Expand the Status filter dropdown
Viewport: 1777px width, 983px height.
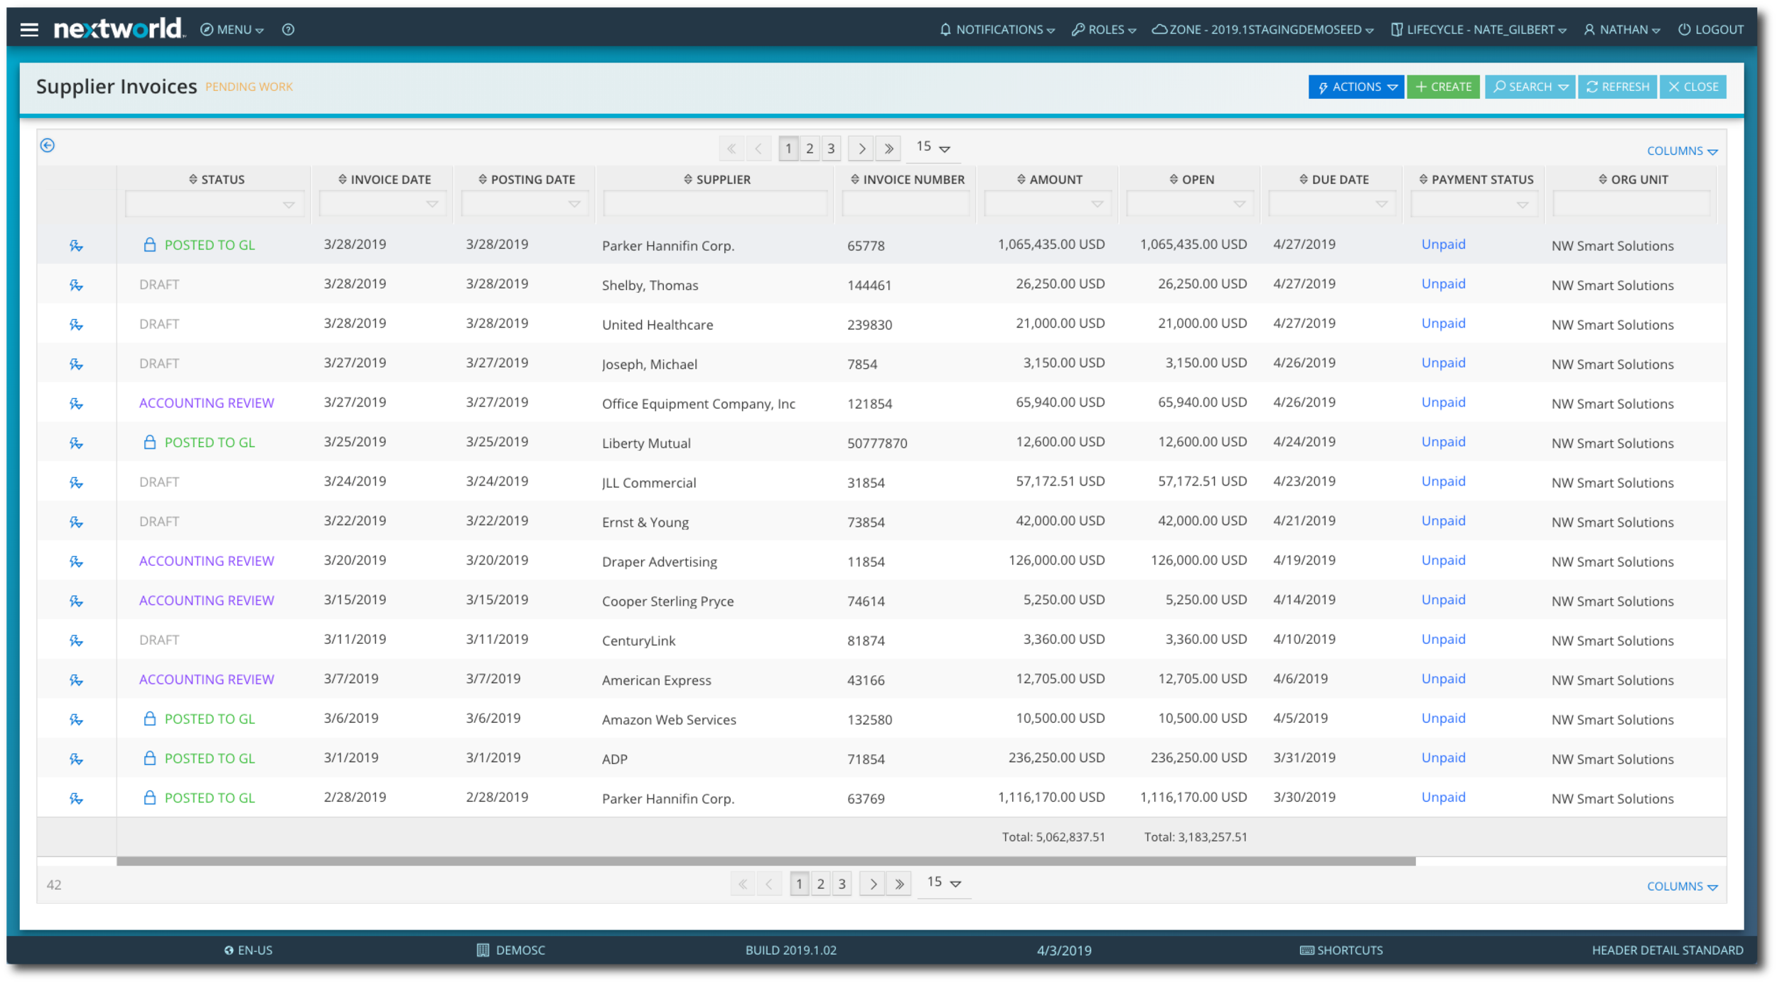(x=289, y=205)
